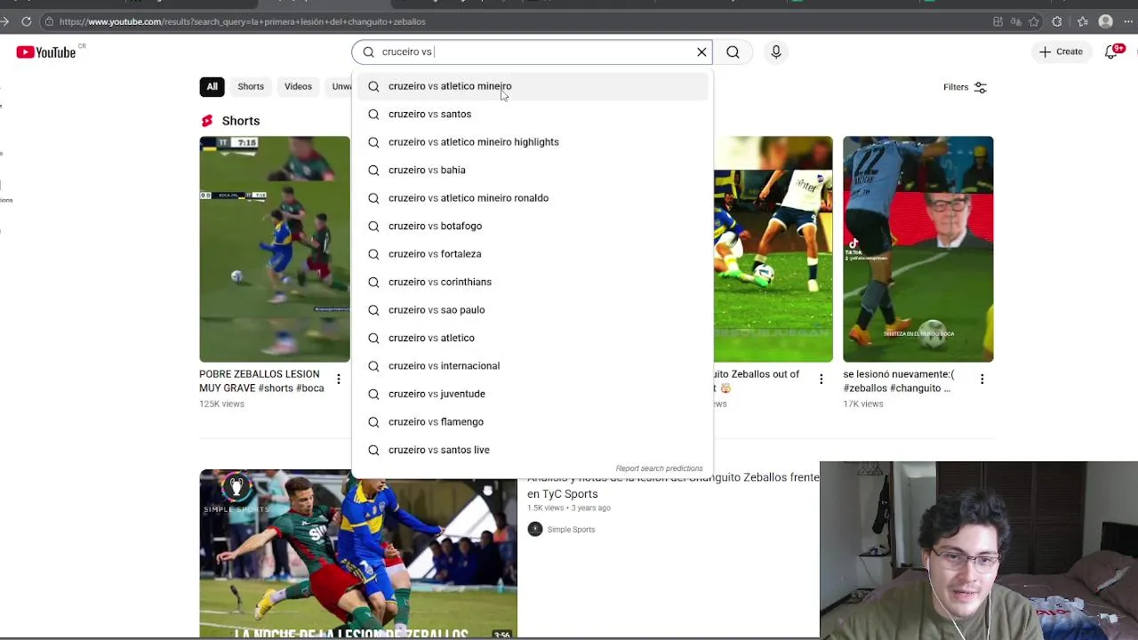Open the Simple Sports video thumbnail
1138x640 pixels.
[x=357, y=554]
